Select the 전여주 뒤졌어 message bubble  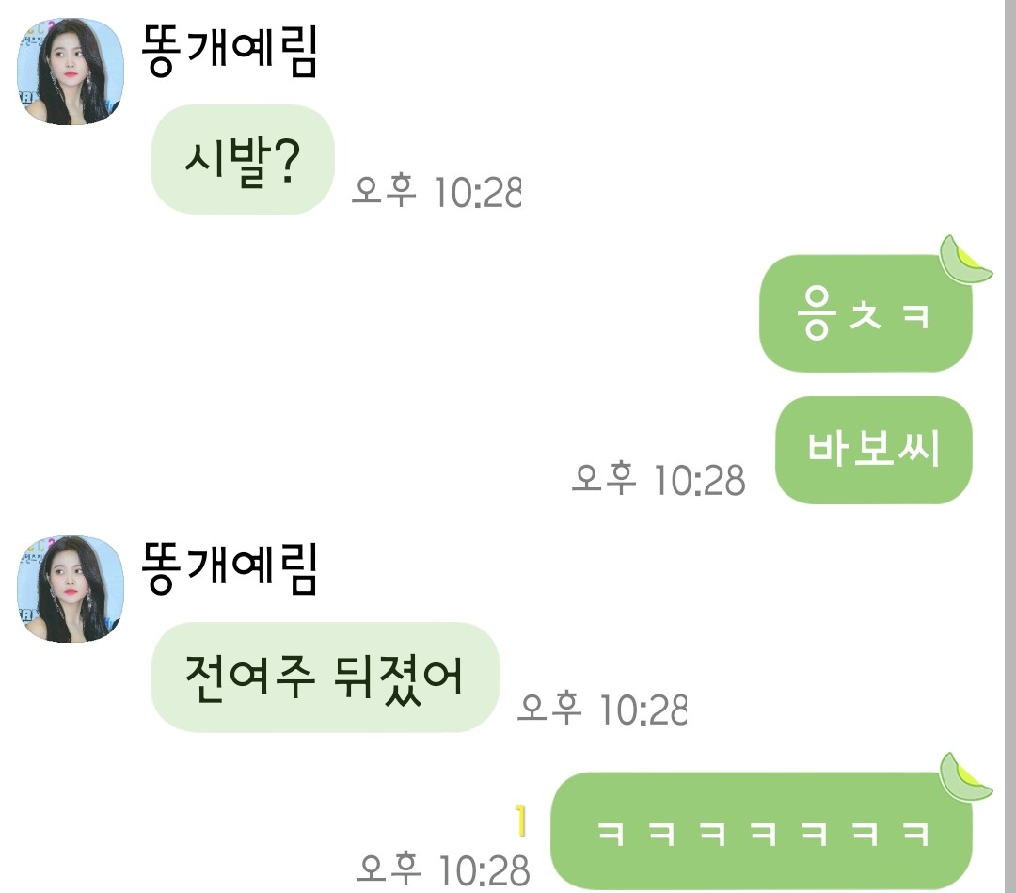point(325,678)
